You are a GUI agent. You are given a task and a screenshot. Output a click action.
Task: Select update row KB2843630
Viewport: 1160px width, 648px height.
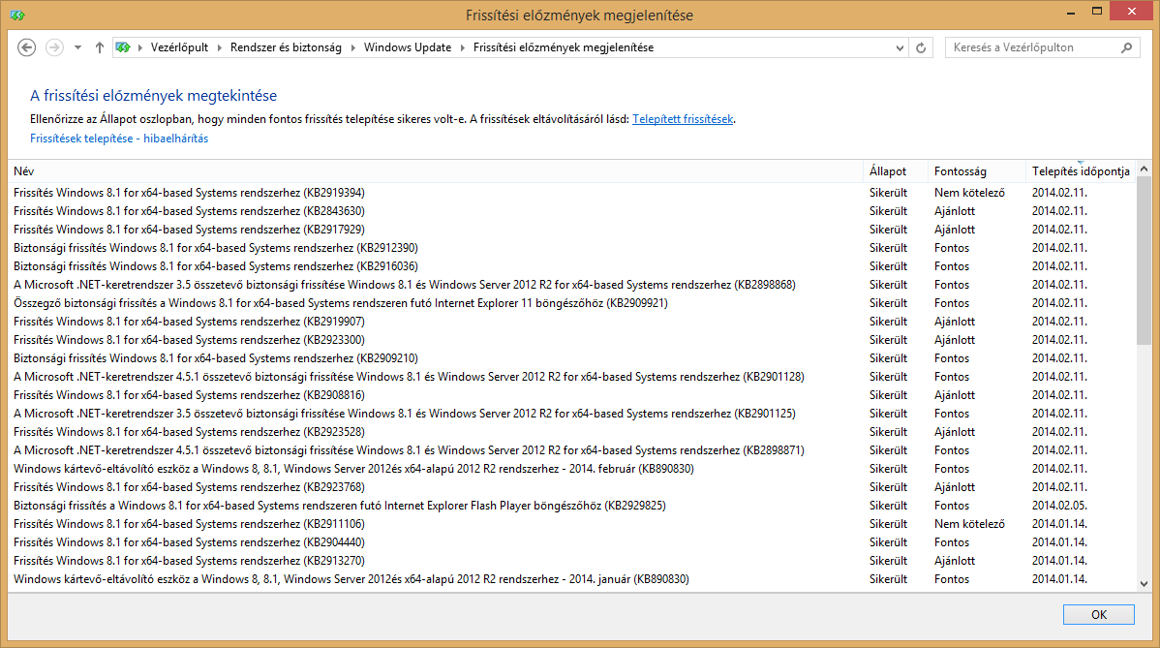571,211
